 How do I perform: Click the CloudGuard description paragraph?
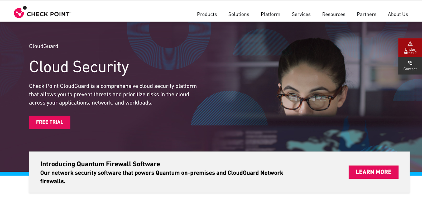click(x=113, y=94)
